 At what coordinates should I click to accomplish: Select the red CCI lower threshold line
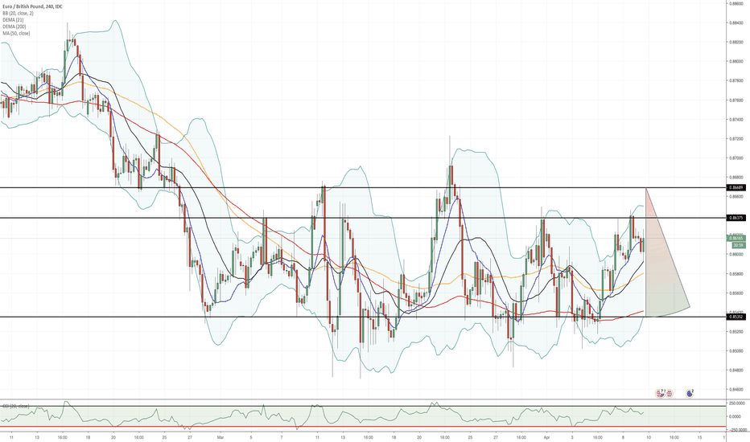click(x=363, y=426)
